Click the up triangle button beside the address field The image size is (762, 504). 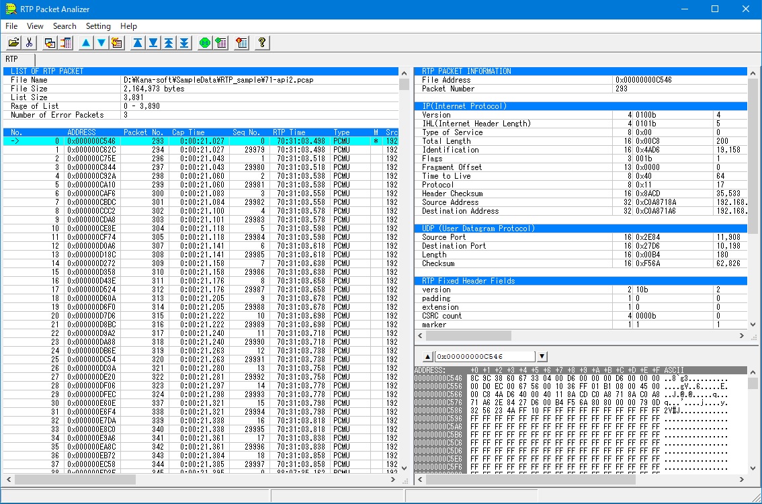(427, 356)
